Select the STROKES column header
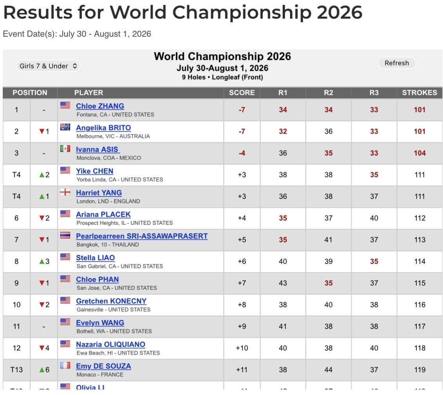Screen dimensions: 443x395 pyautogui.click(x=420, y=93)
